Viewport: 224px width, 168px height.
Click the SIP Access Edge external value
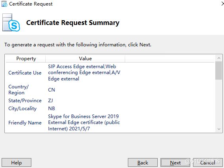tap(84, 73)
